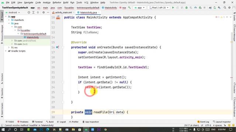The width and height of the screenshot is (236, 132).
Task: Open the Event Log
Action: [203, 122]
